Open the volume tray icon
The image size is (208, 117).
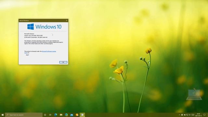click(190, 115)
